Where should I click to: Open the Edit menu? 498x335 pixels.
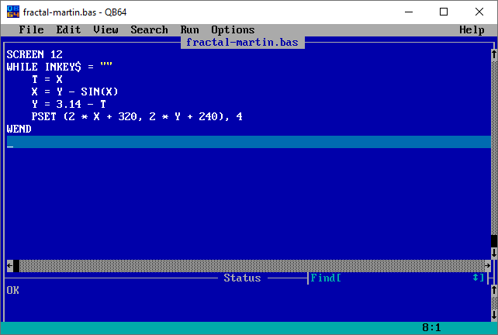(x=68, y=29)
